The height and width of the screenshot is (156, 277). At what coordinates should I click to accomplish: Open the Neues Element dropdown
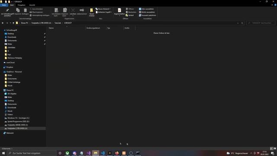(103, 9)
